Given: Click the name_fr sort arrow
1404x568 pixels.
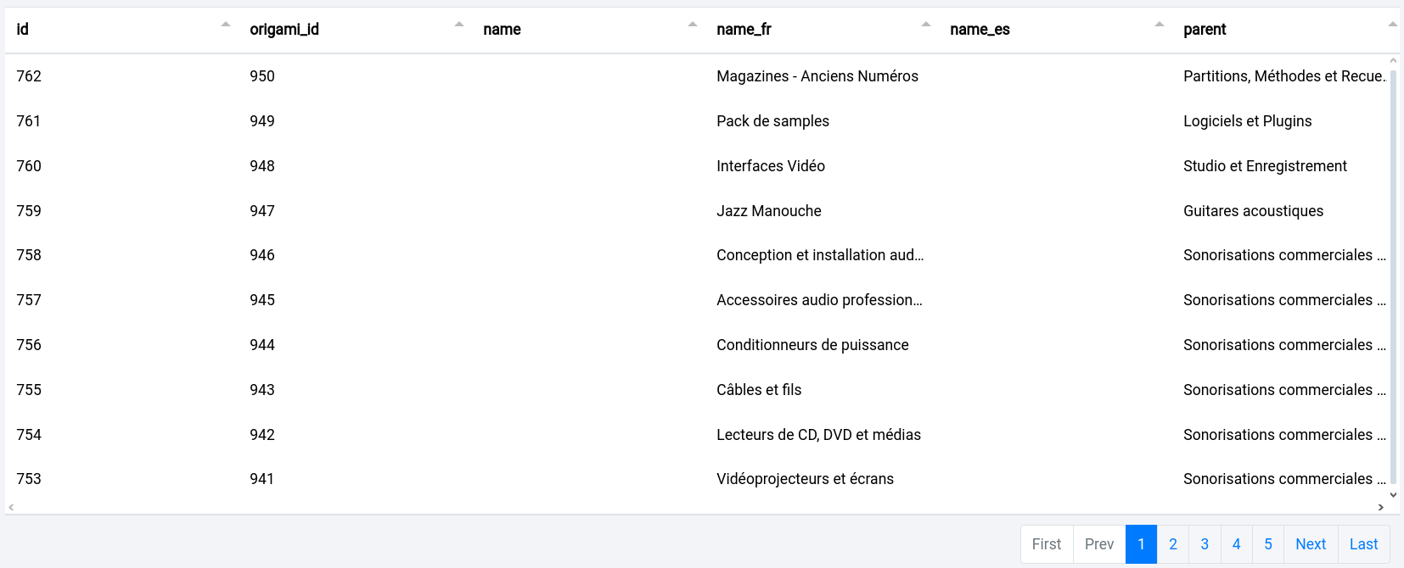Looking at the screenshot, I should (926, 25).
